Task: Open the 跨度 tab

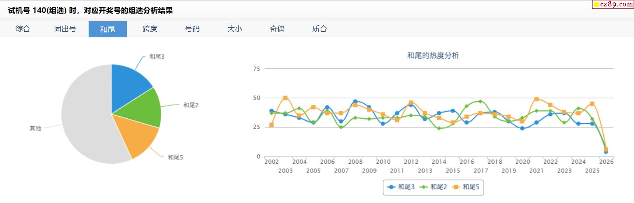Action: point(150,29)
